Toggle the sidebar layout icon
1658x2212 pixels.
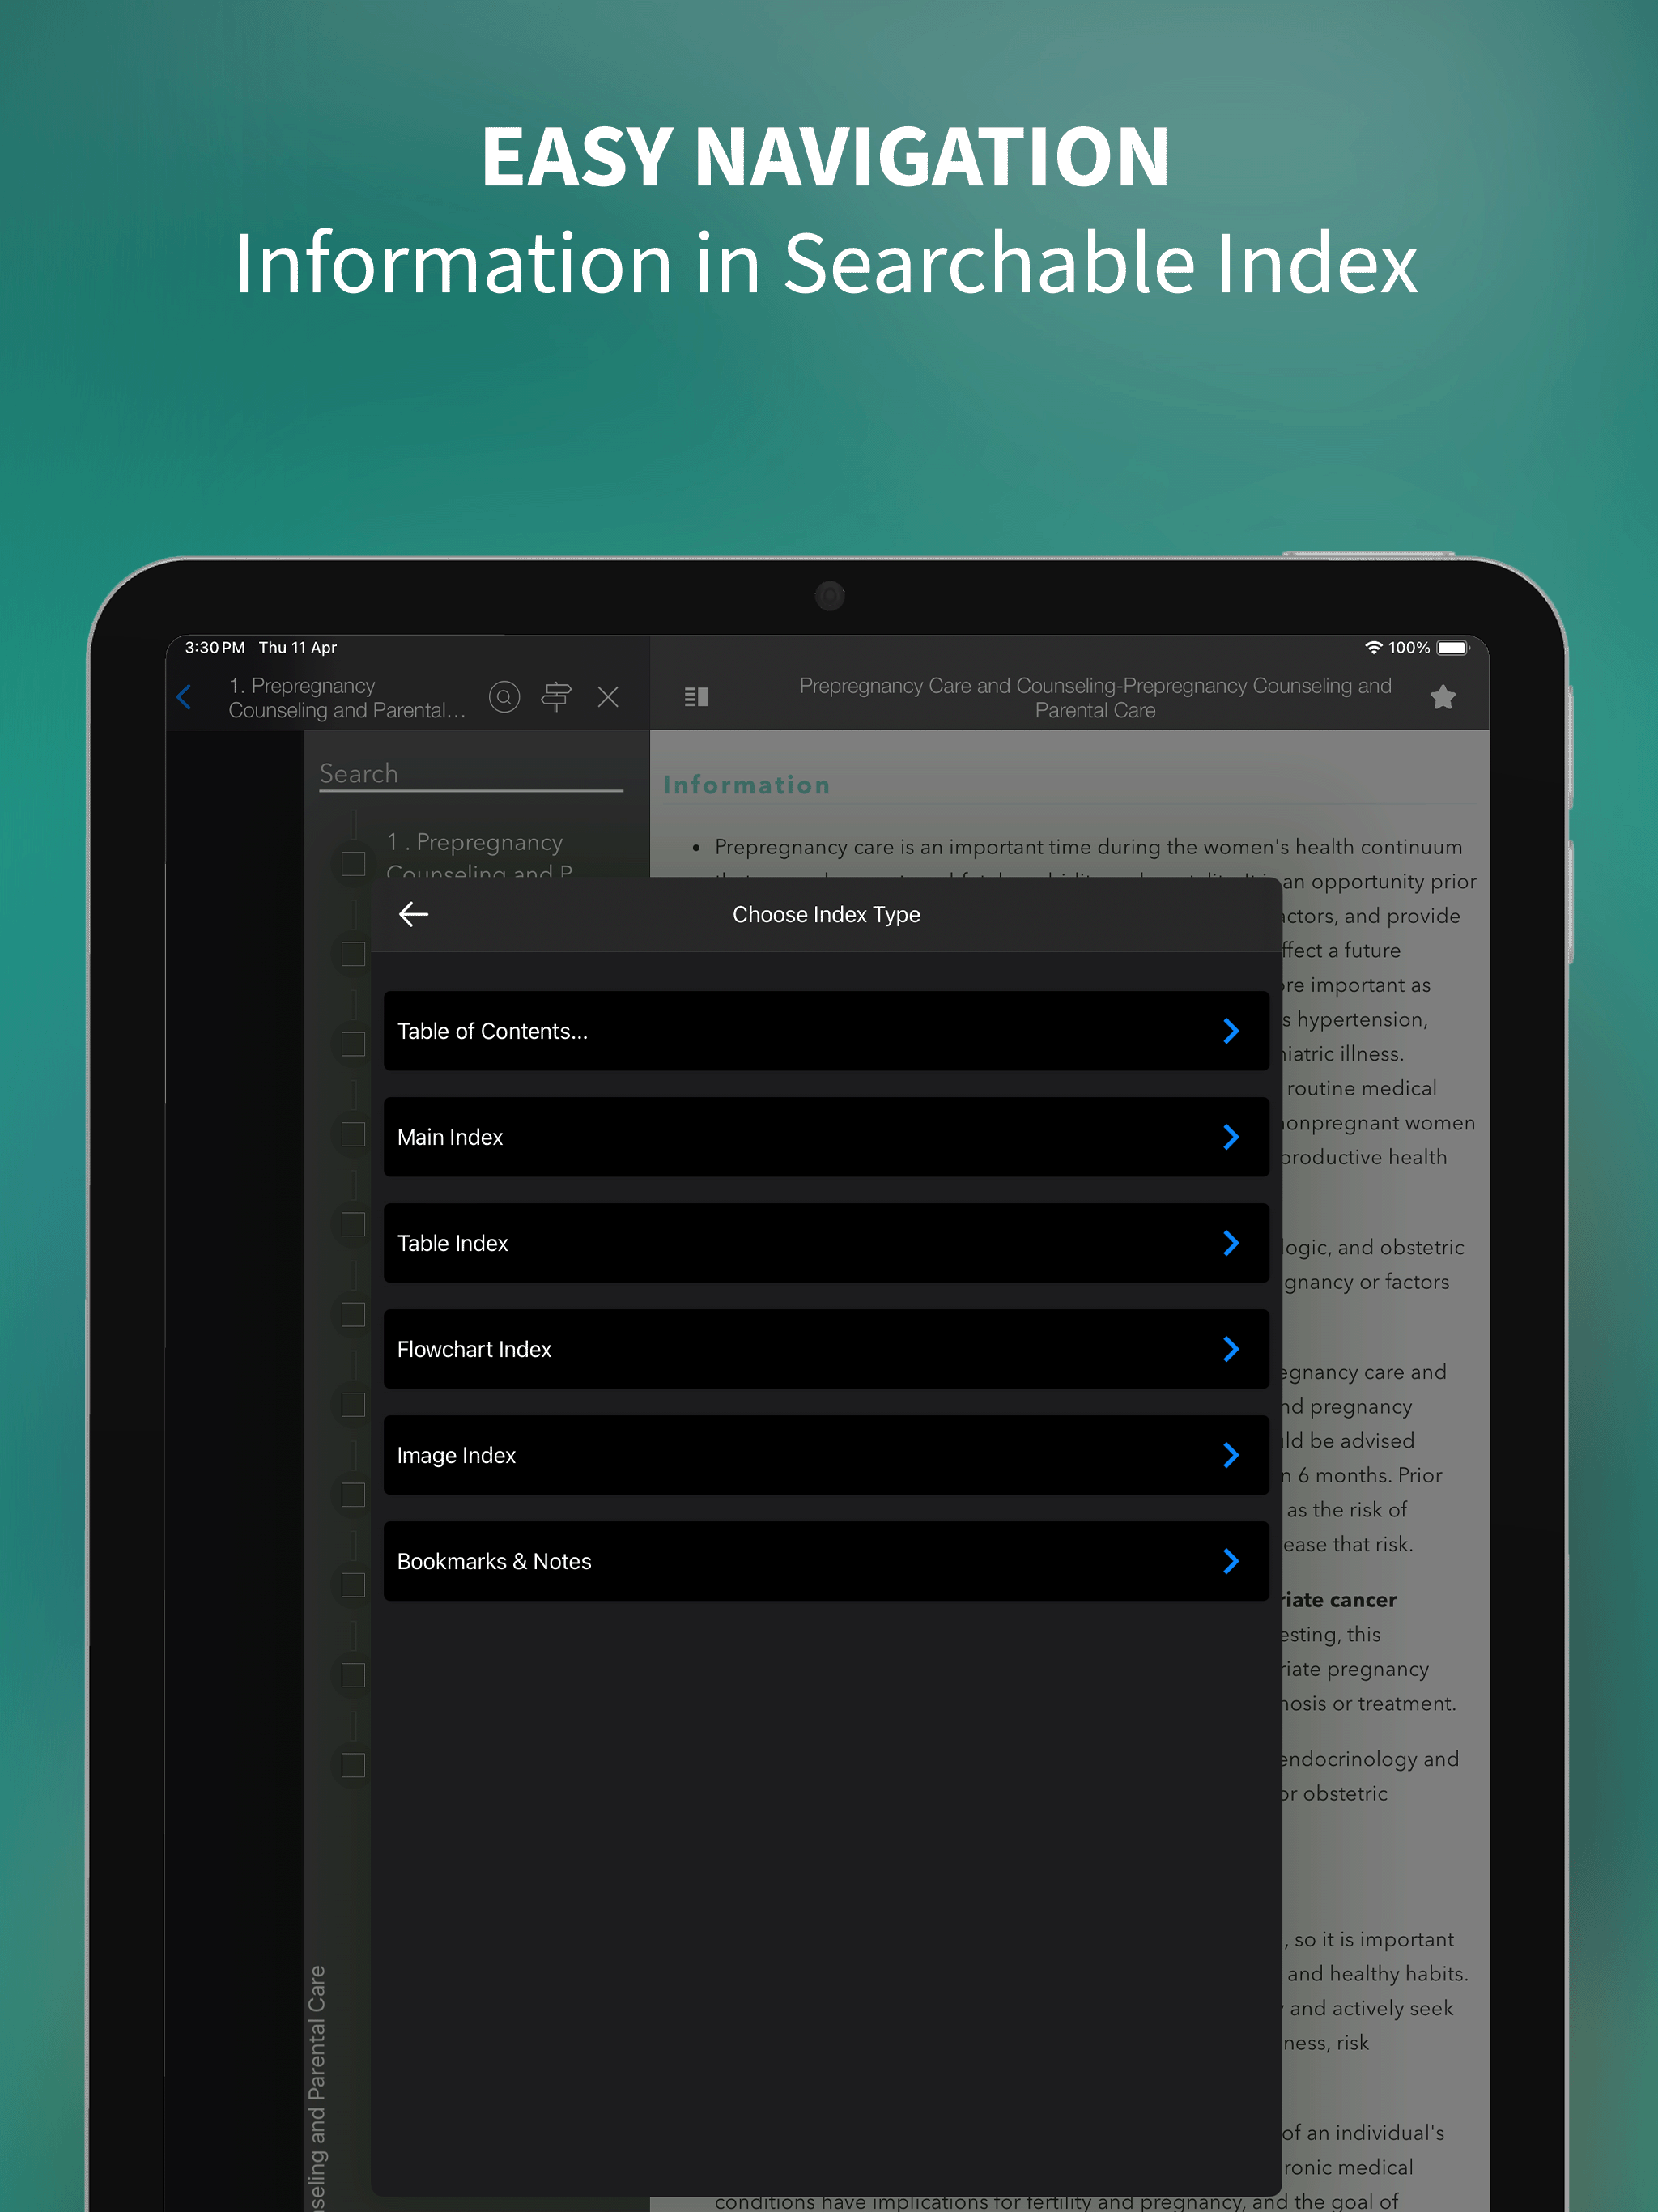coord(697,697)
